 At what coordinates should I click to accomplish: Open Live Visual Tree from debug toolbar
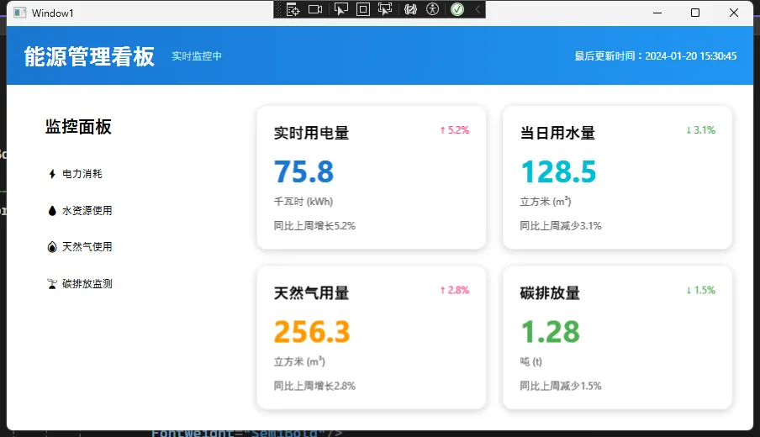293,9
